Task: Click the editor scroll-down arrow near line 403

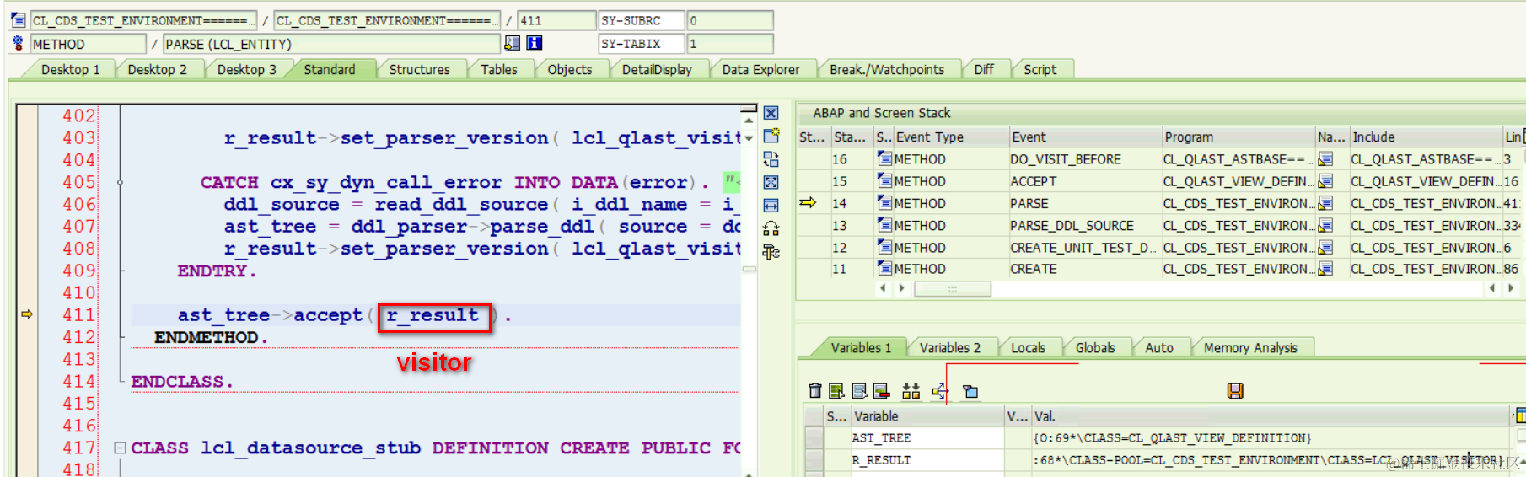Action: (x=749, y=138)
